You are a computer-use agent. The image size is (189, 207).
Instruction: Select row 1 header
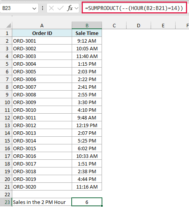pyautogui.click(x=6, y=33)
